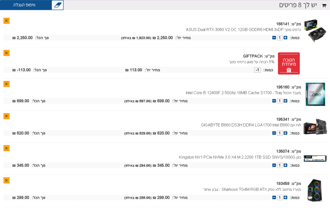Remove the Kingston NV1 SSD item
This screenshot has width=330, height=208.
7,148
